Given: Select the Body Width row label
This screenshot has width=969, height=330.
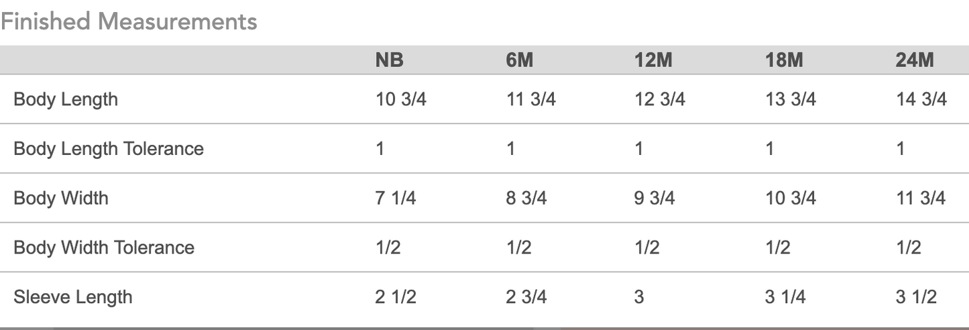Looking at the screenshot, I should [x=61, y=198].
